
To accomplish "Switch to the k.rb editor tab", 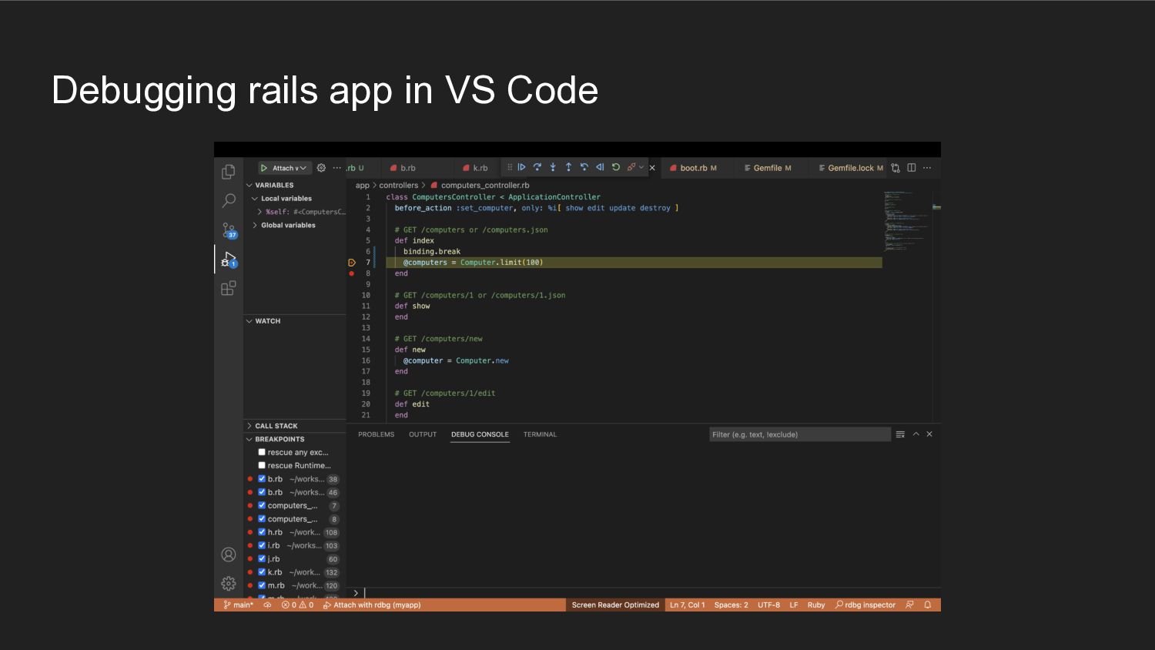I will tap(477, 168).
